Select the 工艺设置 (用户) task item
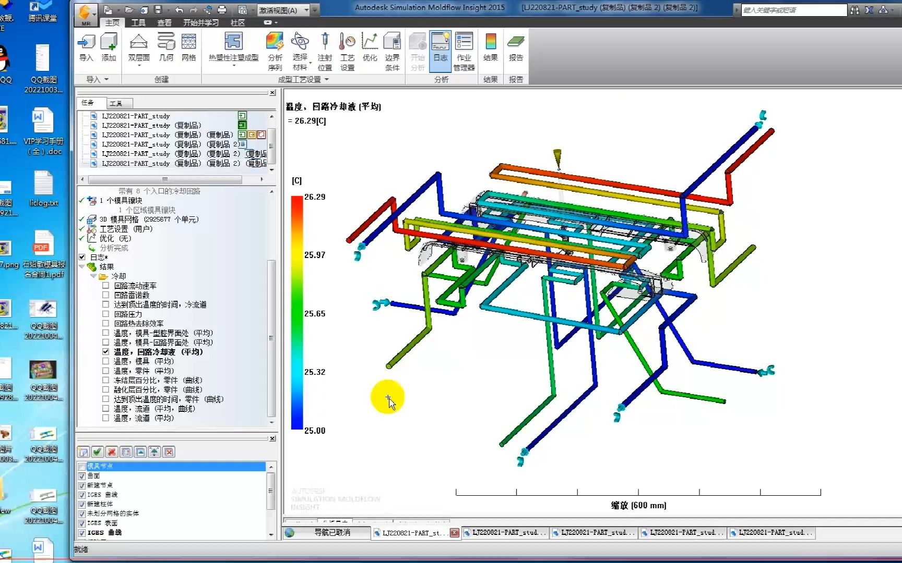This screenshot has height=563, width=902. [x=126, y=229]
